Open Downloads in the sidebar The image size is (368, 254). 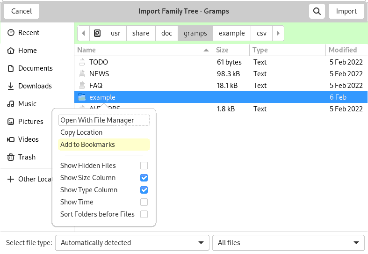35,86
